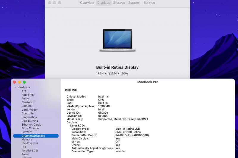Screen dimensions: 238x158
Task: Select NVMExpress in the sidebar
Action: pyautogui.click(x=30, y=143)
